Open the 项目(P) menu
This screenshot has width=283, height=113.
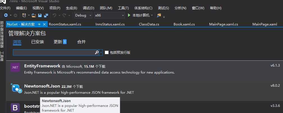(x=55, y=8)
